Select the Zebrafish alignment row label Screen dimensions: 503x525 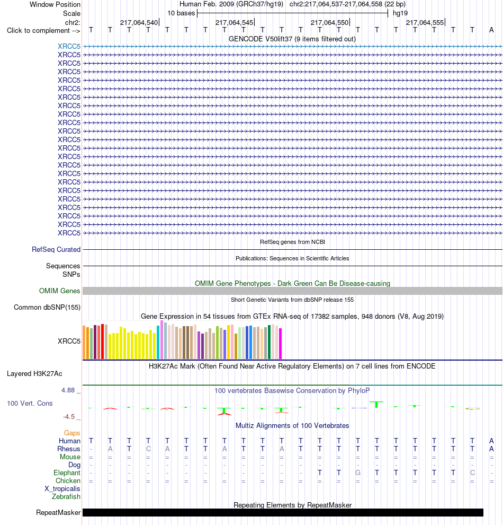click(x=66, y=496)
